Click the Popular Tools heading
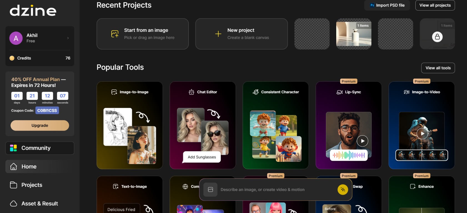467x213 pixels. (x=120, y=67)
